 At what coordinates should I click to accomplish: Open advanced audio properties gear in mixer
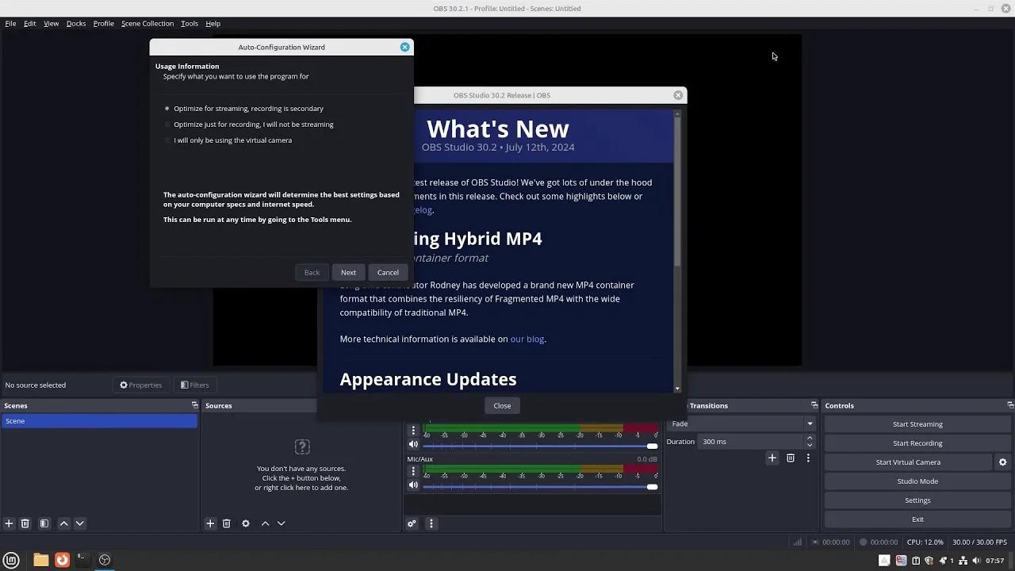tap(412, 523)
